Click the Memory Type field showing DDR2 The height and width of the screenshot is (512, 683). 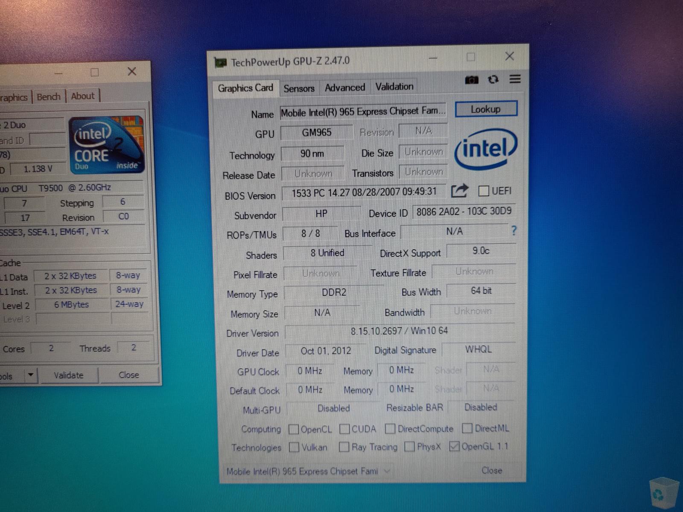point(334,292)
